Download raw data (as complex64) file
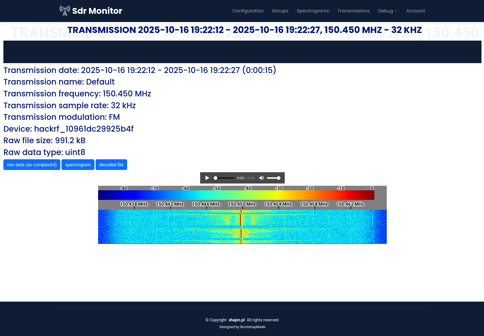Image resolution: width=484 pixels, height=336 pixels. (32, 165)
